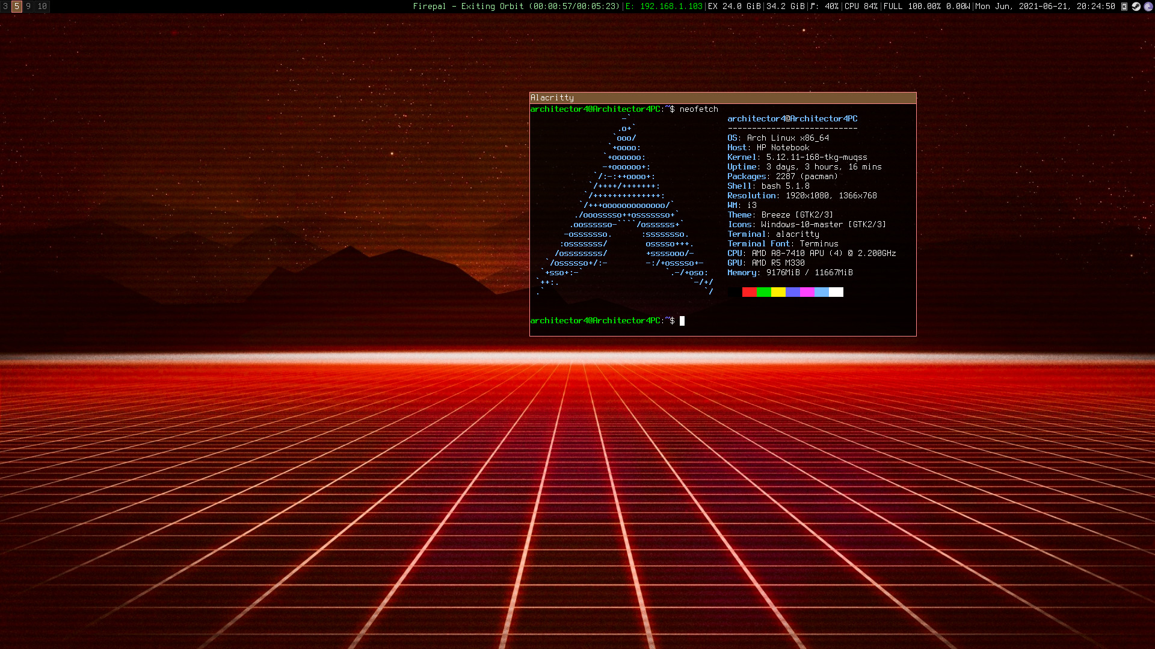Viewport: 1155px width, 649px height.
Task: Click the Memory: 9176MiB / 11667MiB line
Action: 790,273
